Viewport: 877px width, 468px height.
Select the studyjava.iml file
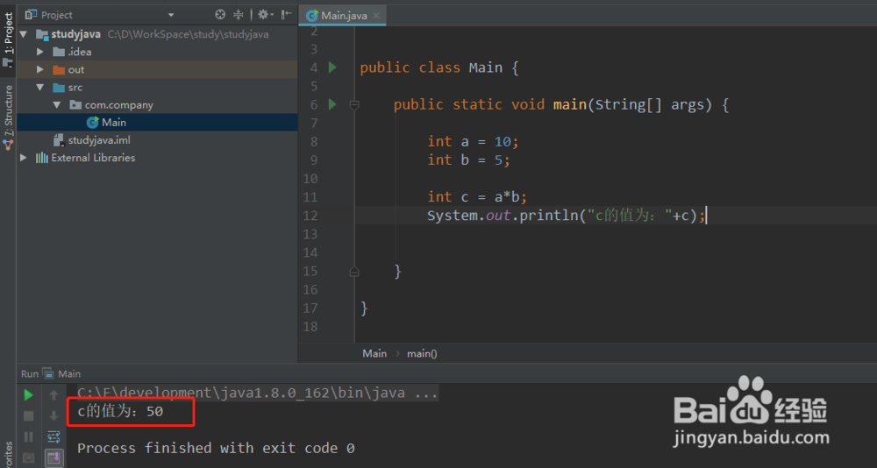[157, 140]
